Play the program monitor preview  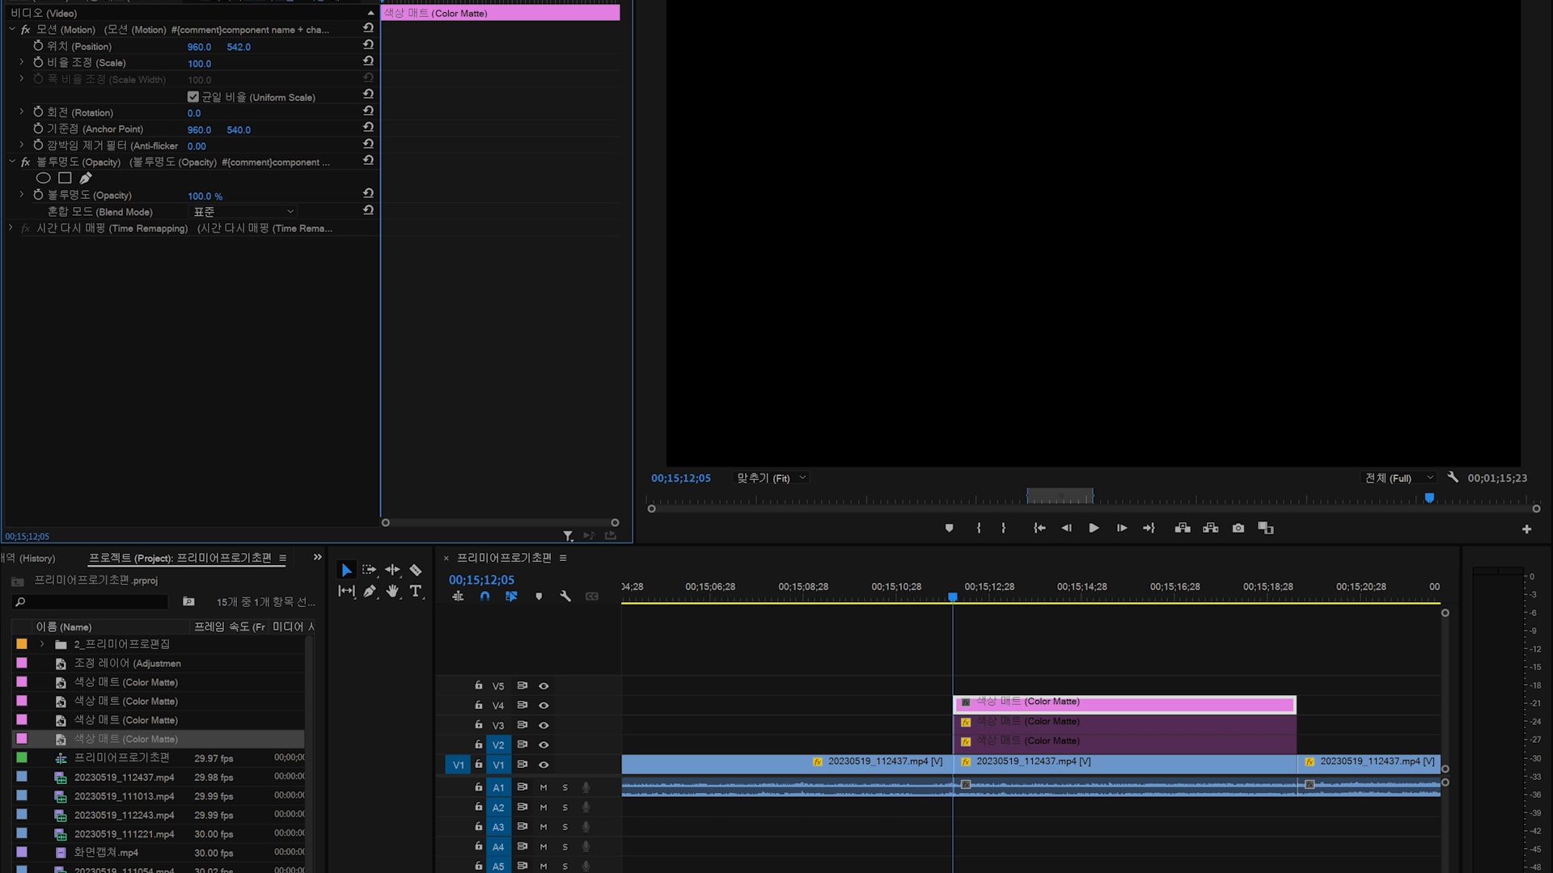1094,528
